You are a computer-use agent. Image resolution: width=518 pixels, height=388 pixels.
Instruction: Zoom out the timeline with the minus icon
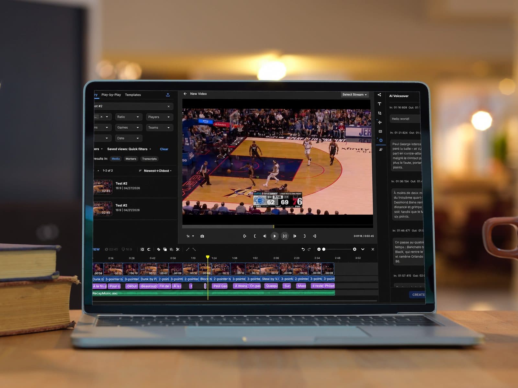click(x=319, y=249)
